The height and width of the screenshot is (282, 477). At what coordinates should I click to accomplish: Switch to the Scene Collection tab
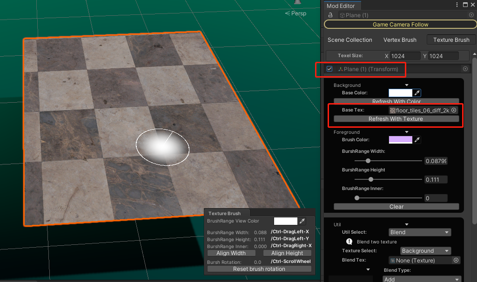click(x=350, y=39)
